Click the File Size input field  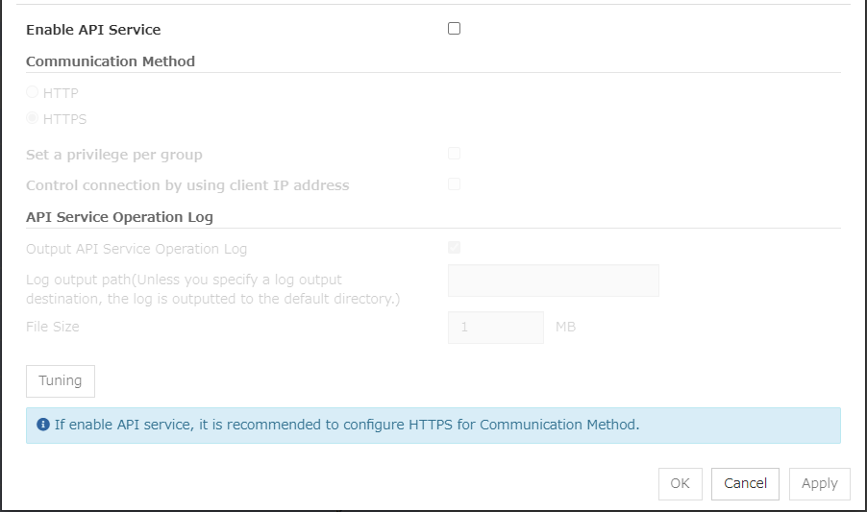click(x=495, y=328)
